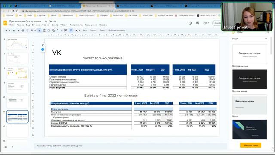Viewport: 275px width, 155px height.
Task: Open the Вид menu
Action: [x=27, y=25]
